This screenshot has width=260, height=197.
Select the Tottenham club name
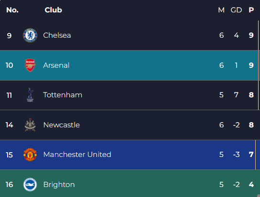click(x=63, y=95)
